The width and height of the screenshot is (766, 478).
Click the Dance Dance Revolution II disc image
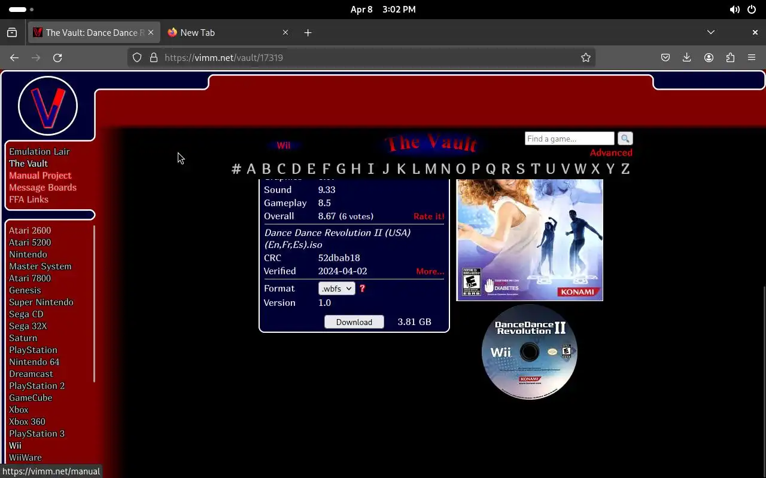[530, 352]
